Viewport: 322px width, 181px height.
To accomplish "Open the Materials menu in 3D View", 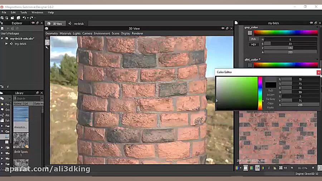I will 65,34.
